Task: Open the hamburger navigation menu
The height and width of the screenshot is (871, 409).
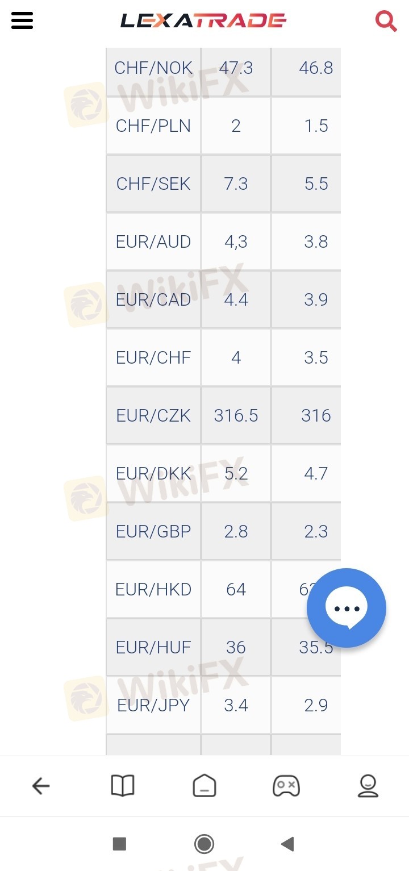Action: [x=22, y=21]
